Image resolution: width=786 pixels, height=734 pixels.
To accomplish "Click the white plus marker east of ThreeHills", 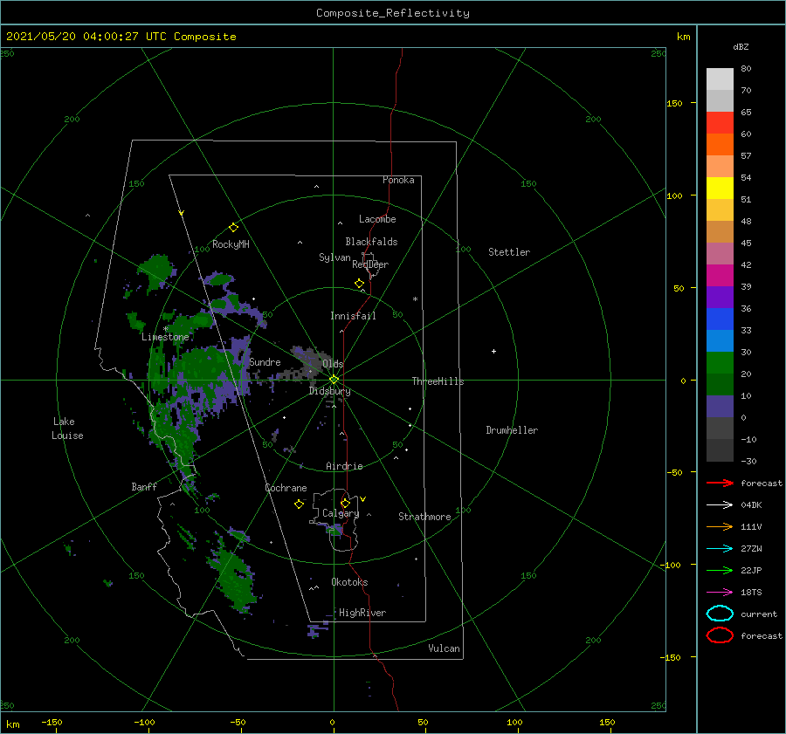I will pos(493,351).
